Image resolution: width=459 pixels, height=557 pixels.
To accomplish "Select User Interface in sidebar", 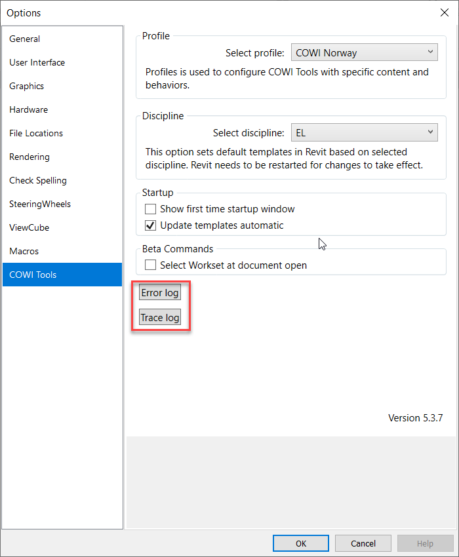I will pos(37,63).
